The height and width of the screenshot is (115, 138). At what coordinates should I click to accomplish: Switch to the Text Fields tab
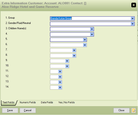tap(8, 103)
